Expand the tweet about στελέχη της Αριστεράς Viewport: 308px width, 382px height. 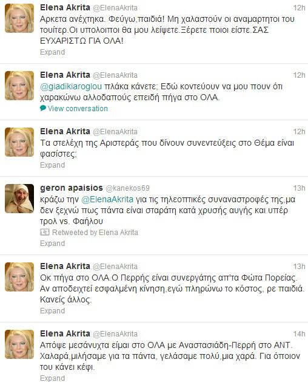click(x=53, y=165)
